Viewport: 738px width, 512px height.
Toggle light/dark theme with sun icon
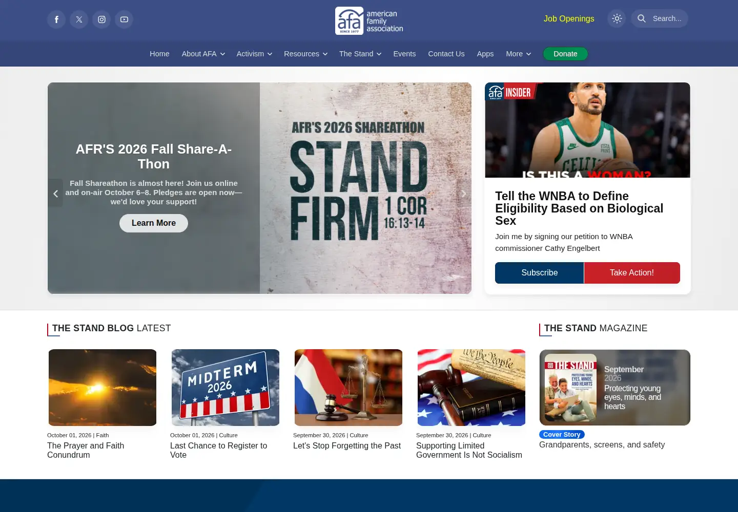(x=617, y=18)
